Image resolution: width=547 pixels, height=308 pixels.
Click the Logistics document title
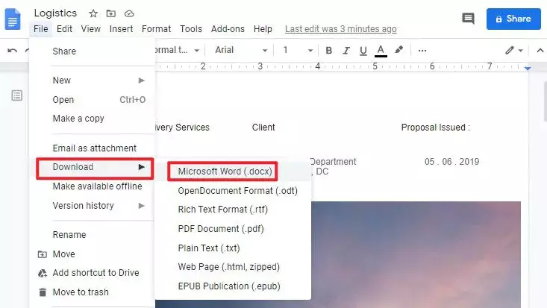tap(55, 13)
